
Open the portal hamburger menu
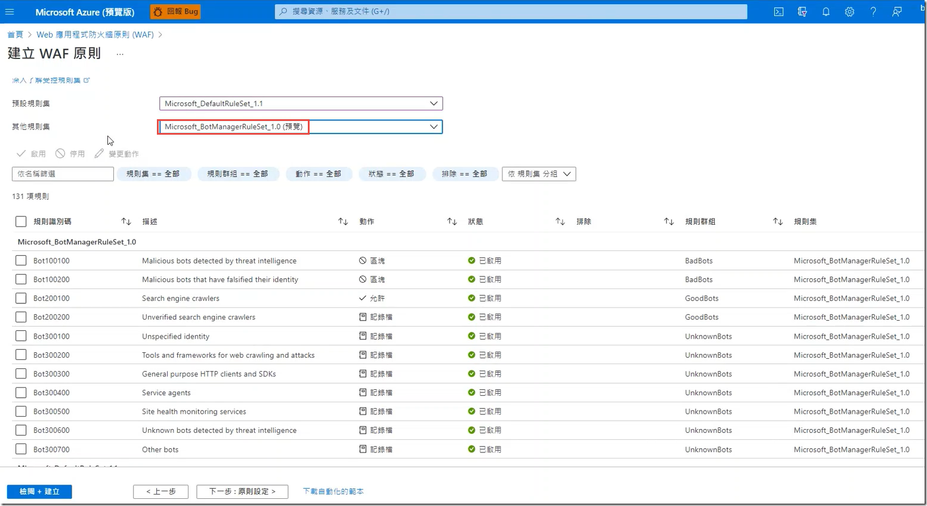(x=10, y=12)
